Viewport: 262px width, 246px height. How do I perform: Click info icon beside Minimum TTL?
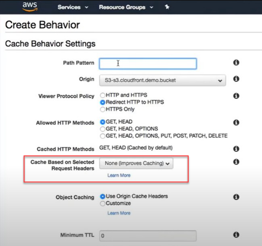(x=236, y=235)
